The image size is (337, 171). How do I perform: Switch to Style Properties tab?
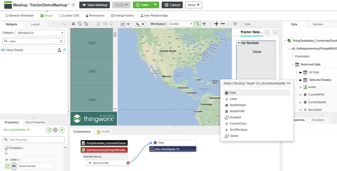tap(35, 122)
